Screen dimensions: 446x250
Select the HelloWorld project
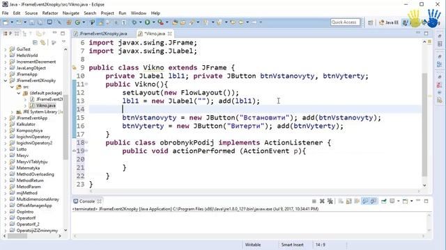(27, 56)
